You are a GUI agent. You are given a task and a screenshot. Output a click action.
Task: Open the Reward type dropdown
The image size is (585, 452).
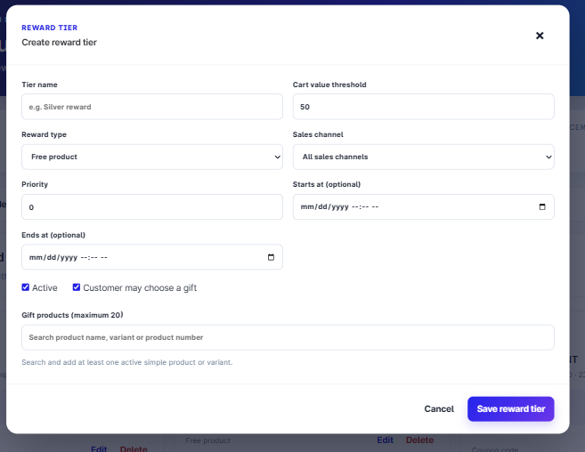click(152, 157)
